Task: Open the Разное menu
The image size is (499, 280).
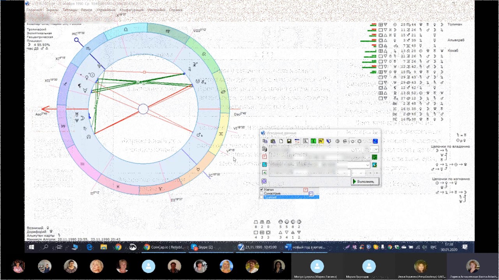Action: click(87, 10)
